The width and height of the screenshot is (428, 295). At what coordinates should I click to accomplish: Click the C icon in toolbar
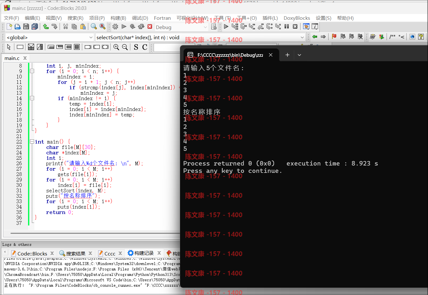pos(145,47)
